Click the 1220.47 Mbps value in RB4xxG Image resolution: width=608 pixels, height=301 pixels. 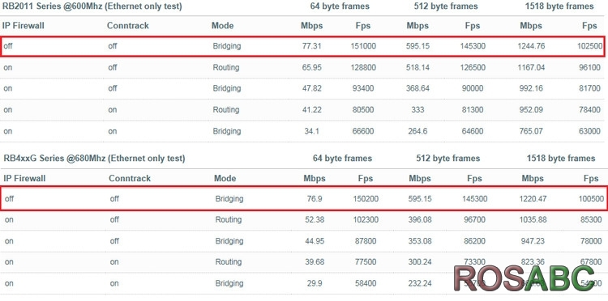click(533, 199)
